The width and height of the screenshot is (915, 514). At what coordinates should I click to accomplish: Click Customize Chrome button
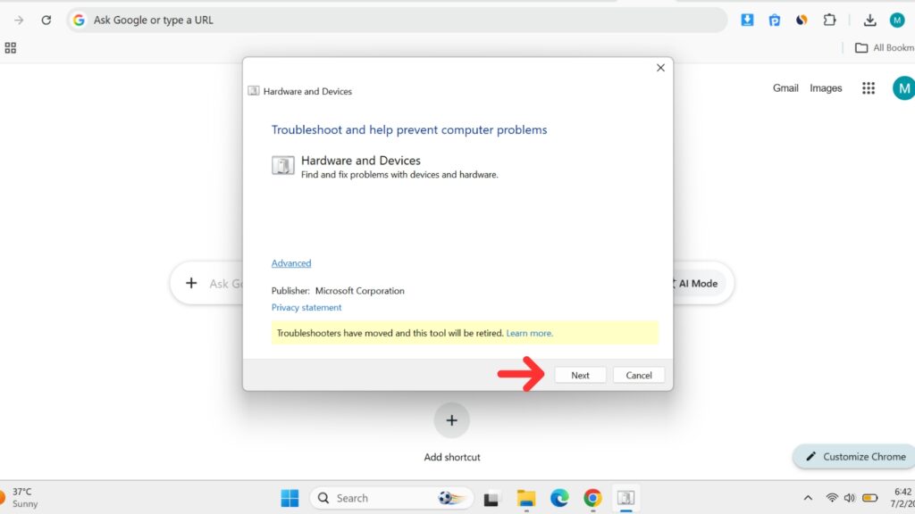(855, 457)
